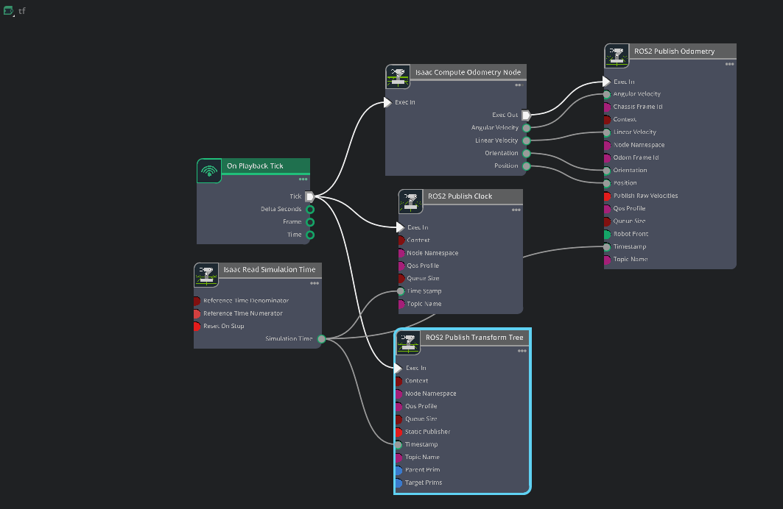This screenshot has height=509, width=783.
Task: Select the ROS2 Publish Clock title bar
Action: (x=472, y=196)
